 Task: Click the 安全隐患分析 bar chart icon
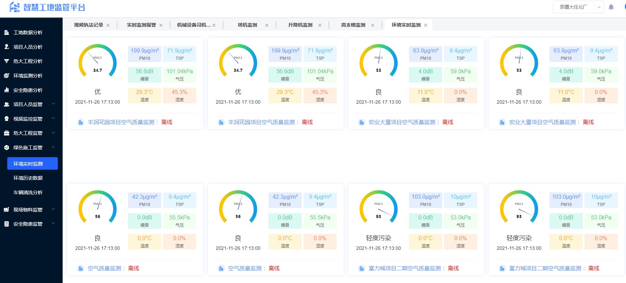[x=7, y=90]
